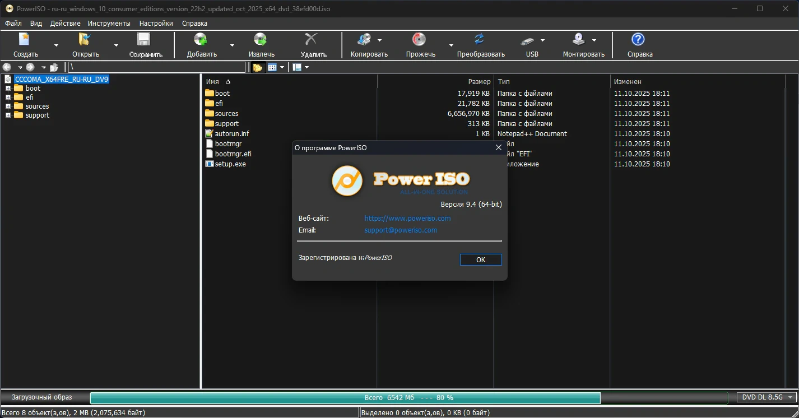Open the https://www.poweriso.com link
Image resolution: width=799 pixels, height=418 pixels.
pyautogui.click(x=407, y=219)
